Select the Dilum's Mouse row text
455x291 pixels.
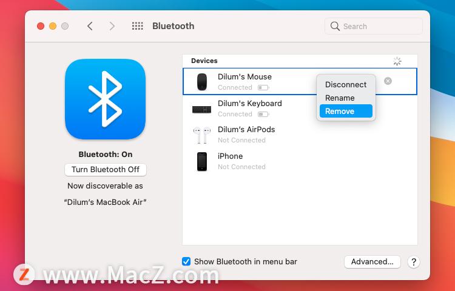(x=244, y=77)
